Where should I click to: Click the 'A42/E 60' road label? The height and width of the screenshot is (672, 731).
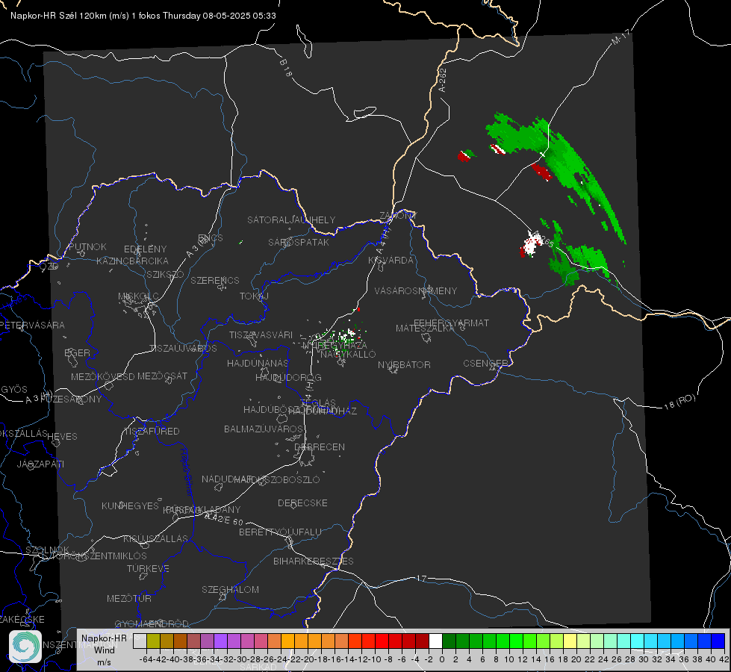click(224, 519)
